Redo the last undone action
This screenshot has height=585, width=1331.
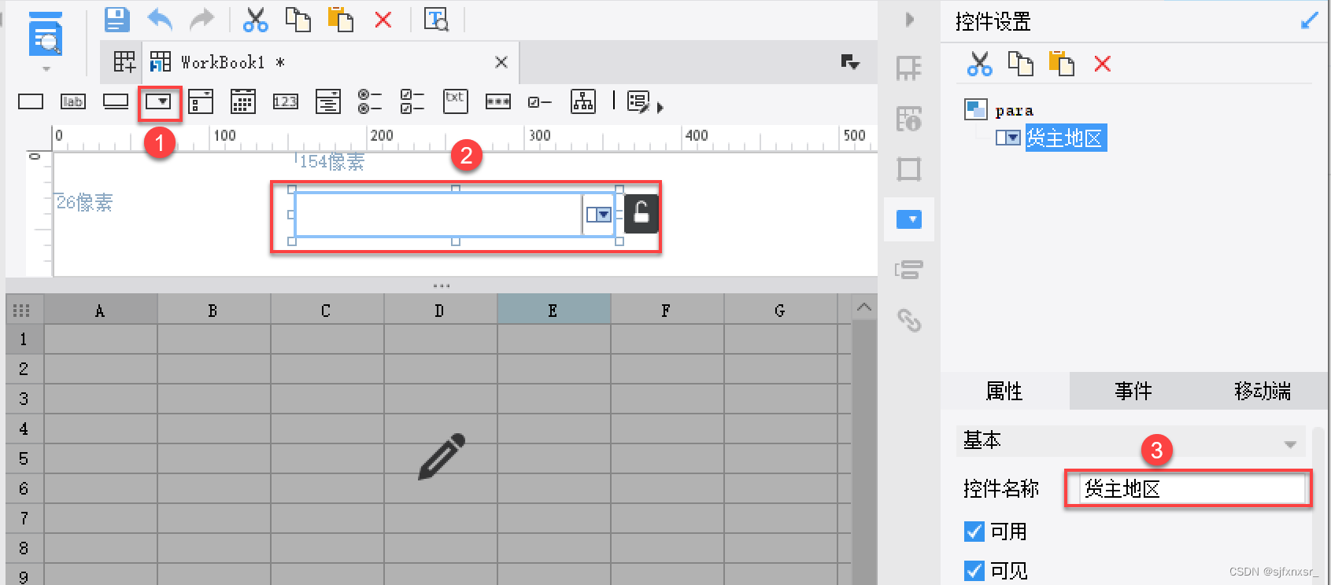(x=202, y=19)
